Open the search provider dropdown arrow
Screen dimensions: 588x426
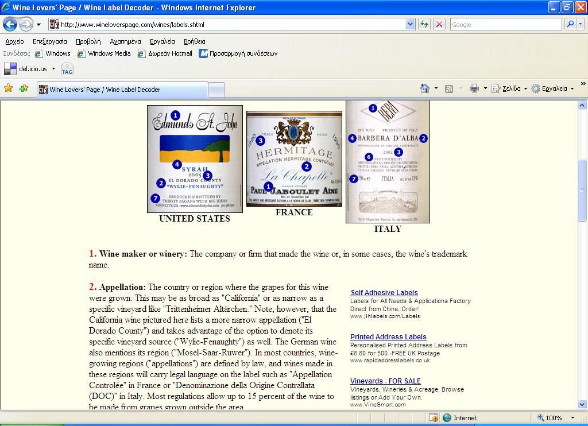pos(581,24)
